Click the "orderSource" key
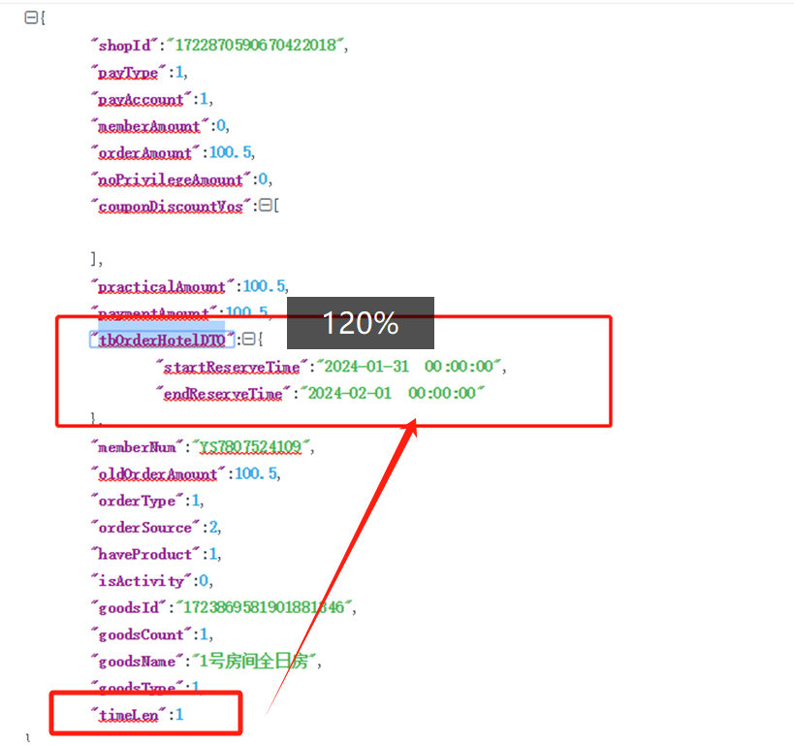Image resolution: width=794 pixels, height=746 pixels. 145,528
